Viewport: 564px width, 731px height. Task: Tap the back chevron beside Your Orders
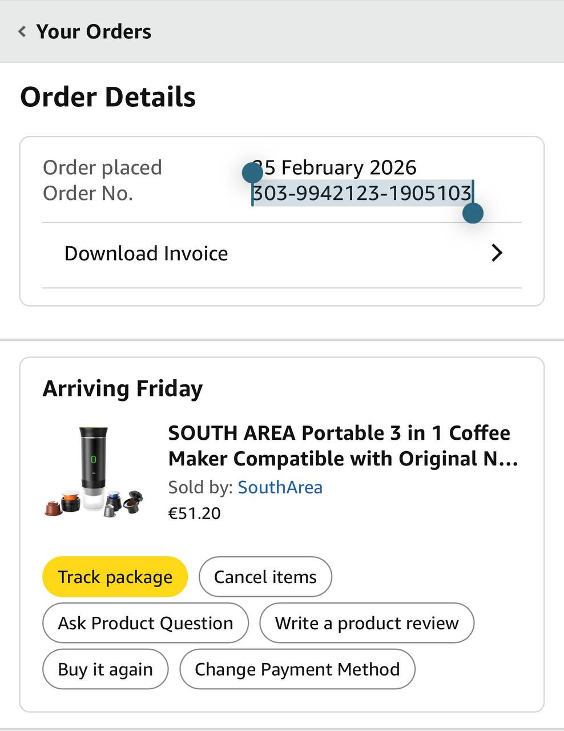[x=22, y=31]
